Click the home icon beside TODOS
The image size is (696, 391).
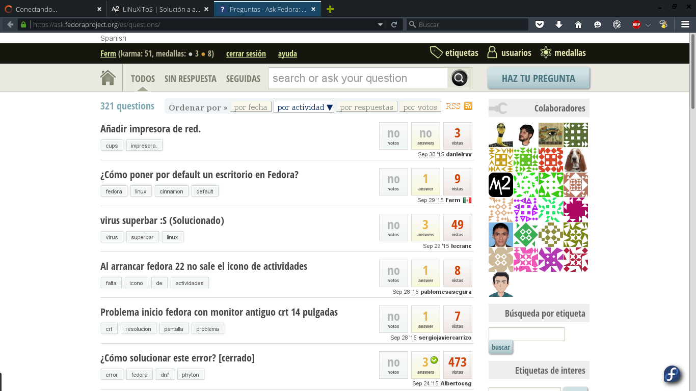[108, 78]
